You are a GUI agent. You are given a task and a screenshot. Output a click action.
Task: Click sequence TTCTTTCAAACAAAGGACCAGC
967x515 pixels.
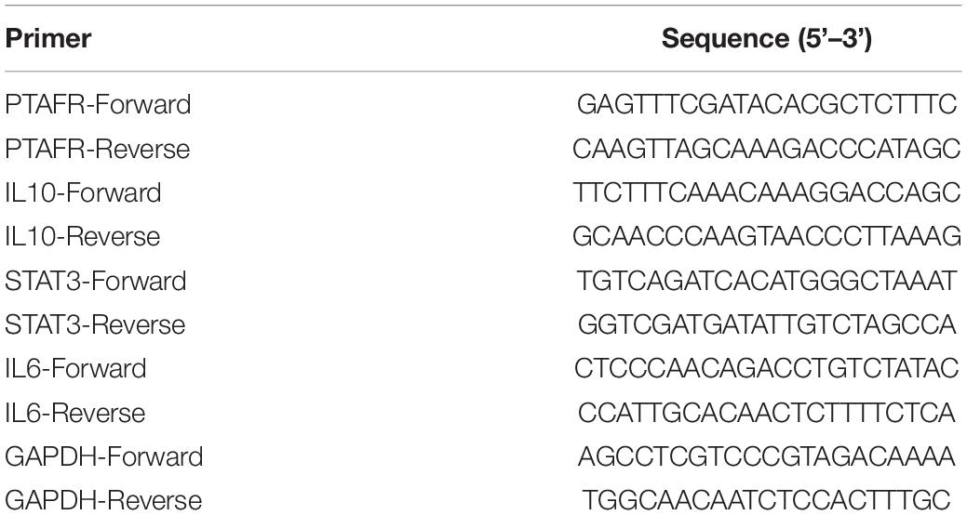click(767, 192)
